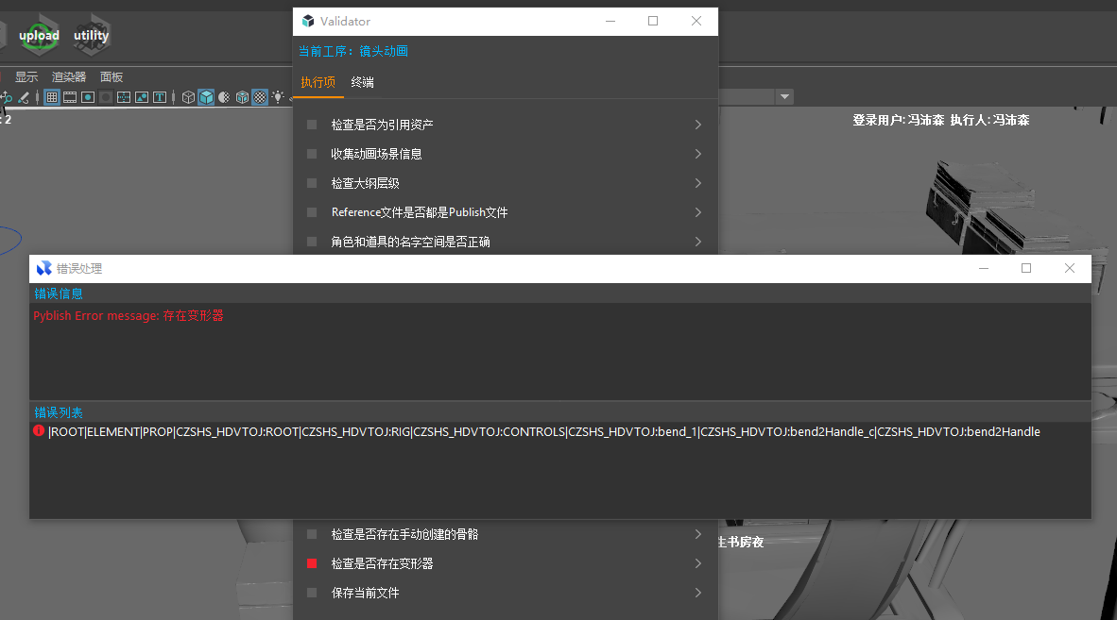Click red status box for 检查是否存在变形器
Image resolution: width=1117 pixels, height=620 pixels.
click(x=312, y=563)
